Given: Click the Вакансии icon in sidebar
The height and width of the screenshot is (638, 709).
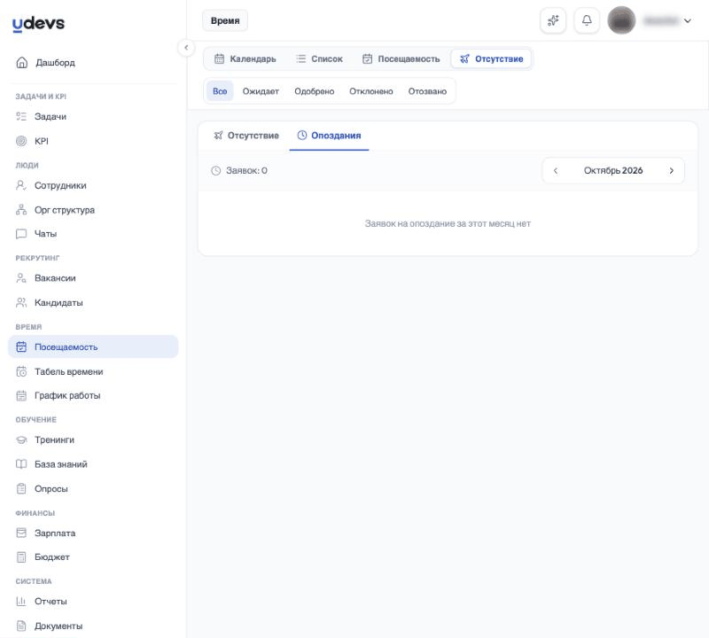Looking at the screenshot, I should (21, 278).
